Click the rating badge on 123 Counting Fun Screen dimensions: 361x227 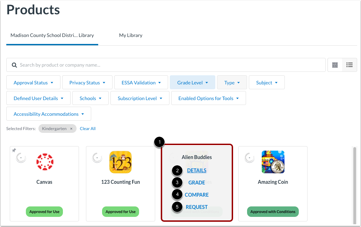pyautogui.click(x=97, y=157)
